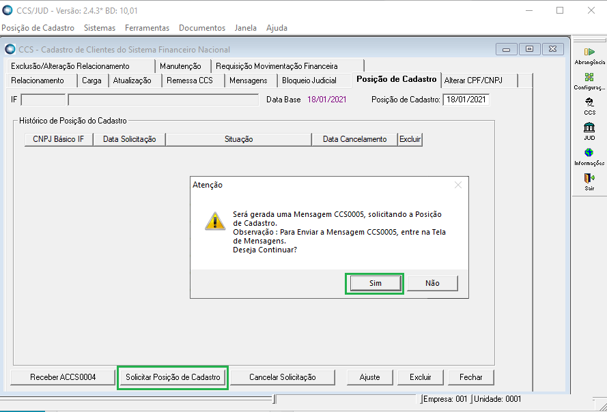The height and width of the screenshot is (412, 607).
Task: Click the Posição de Cadastro date field
Action: (x=466, y=100)
